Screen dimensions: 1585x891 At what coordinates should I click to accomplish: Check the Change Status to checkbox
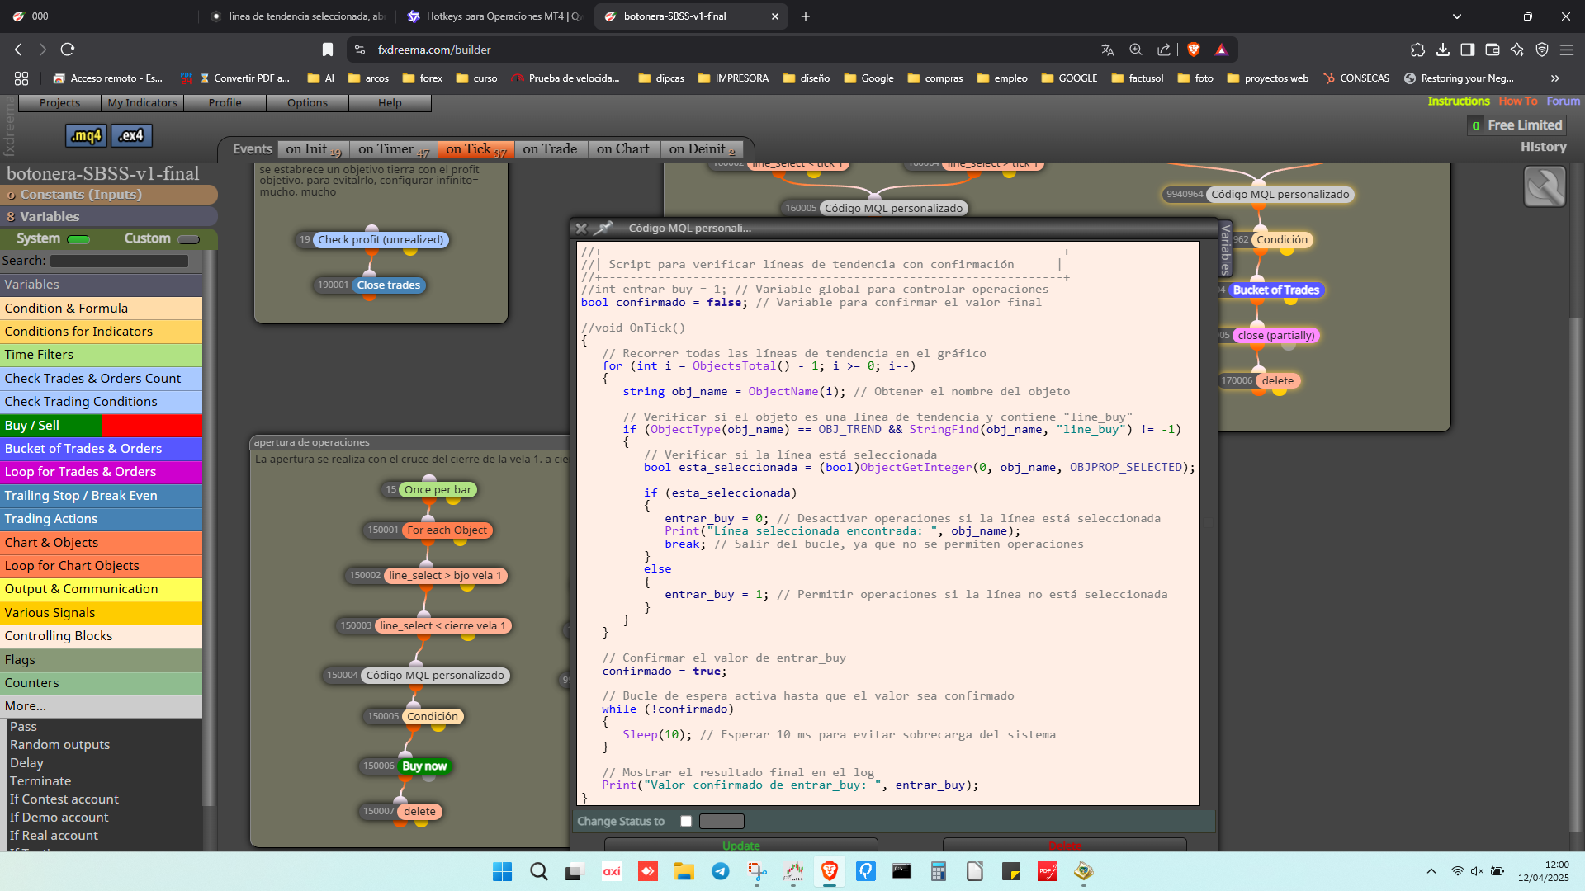(685, 821)
